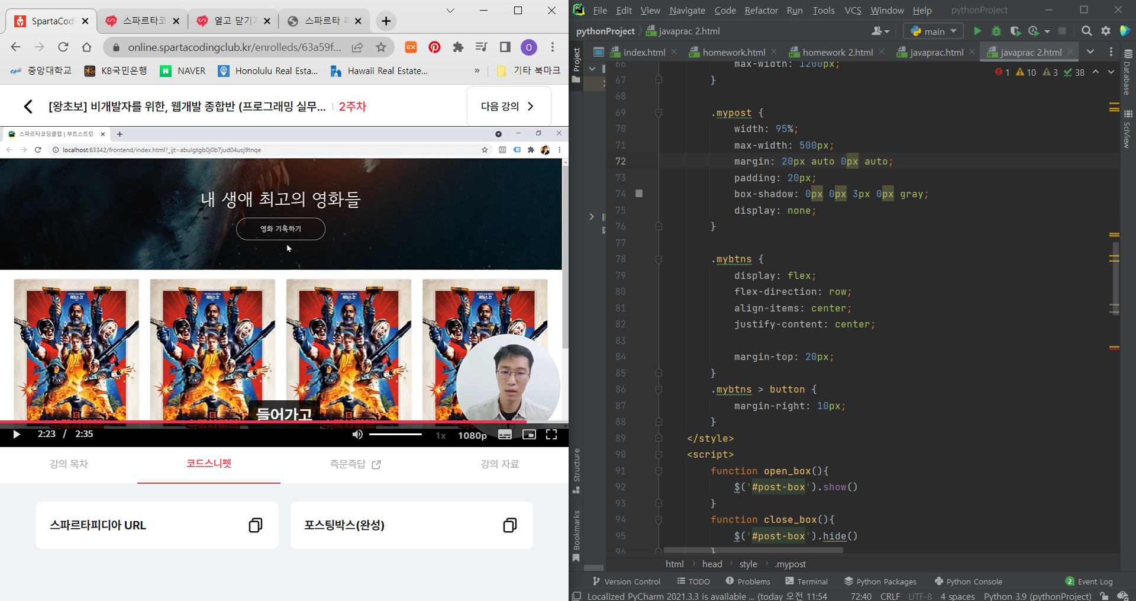Screen dimensions: 1136x601
Task: Open the NAVER bookmark
Action: pyautogui.click(x=183, y=70)
